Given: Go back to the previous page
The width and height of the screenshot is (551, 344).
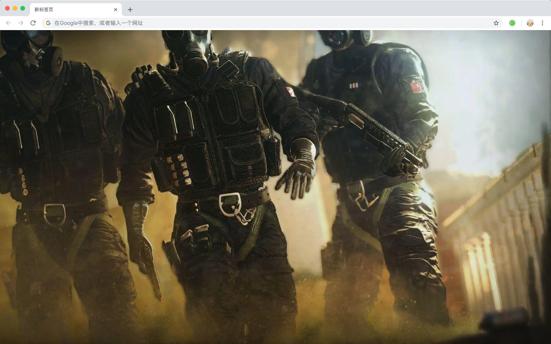Looking at the screenshot, I should point(9,23).
